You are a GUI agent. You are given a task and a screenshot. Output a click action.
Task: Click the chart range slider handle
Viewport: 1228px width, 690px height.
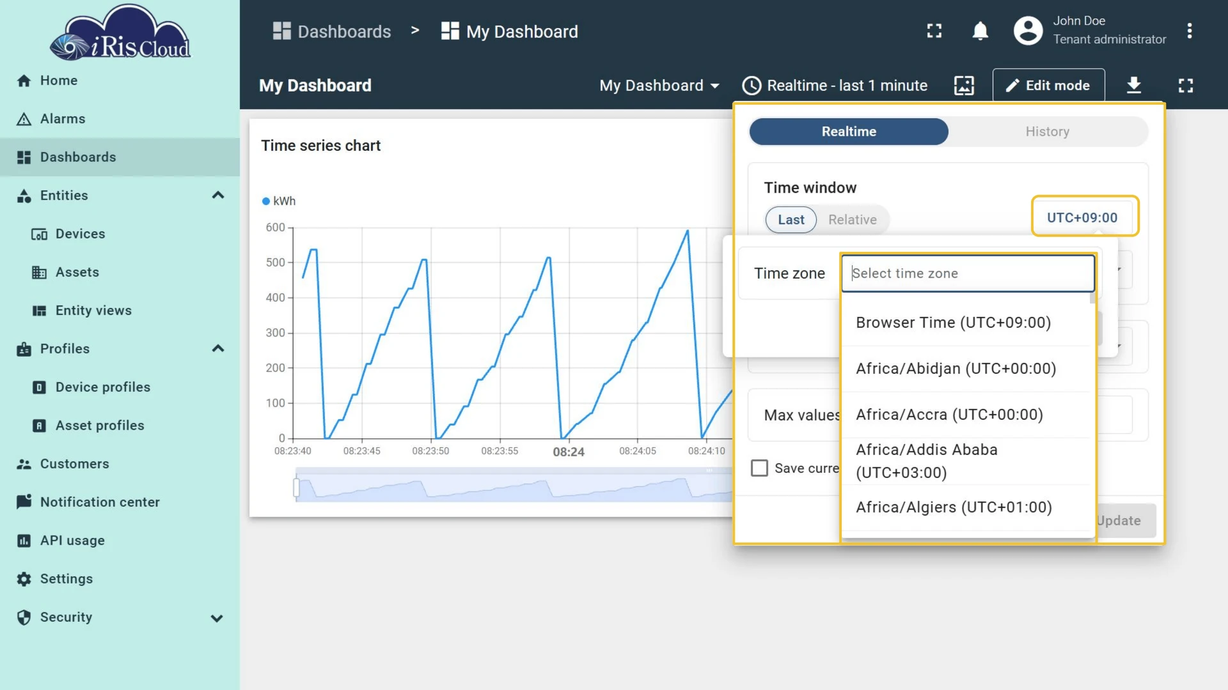(x=296, y=487)
